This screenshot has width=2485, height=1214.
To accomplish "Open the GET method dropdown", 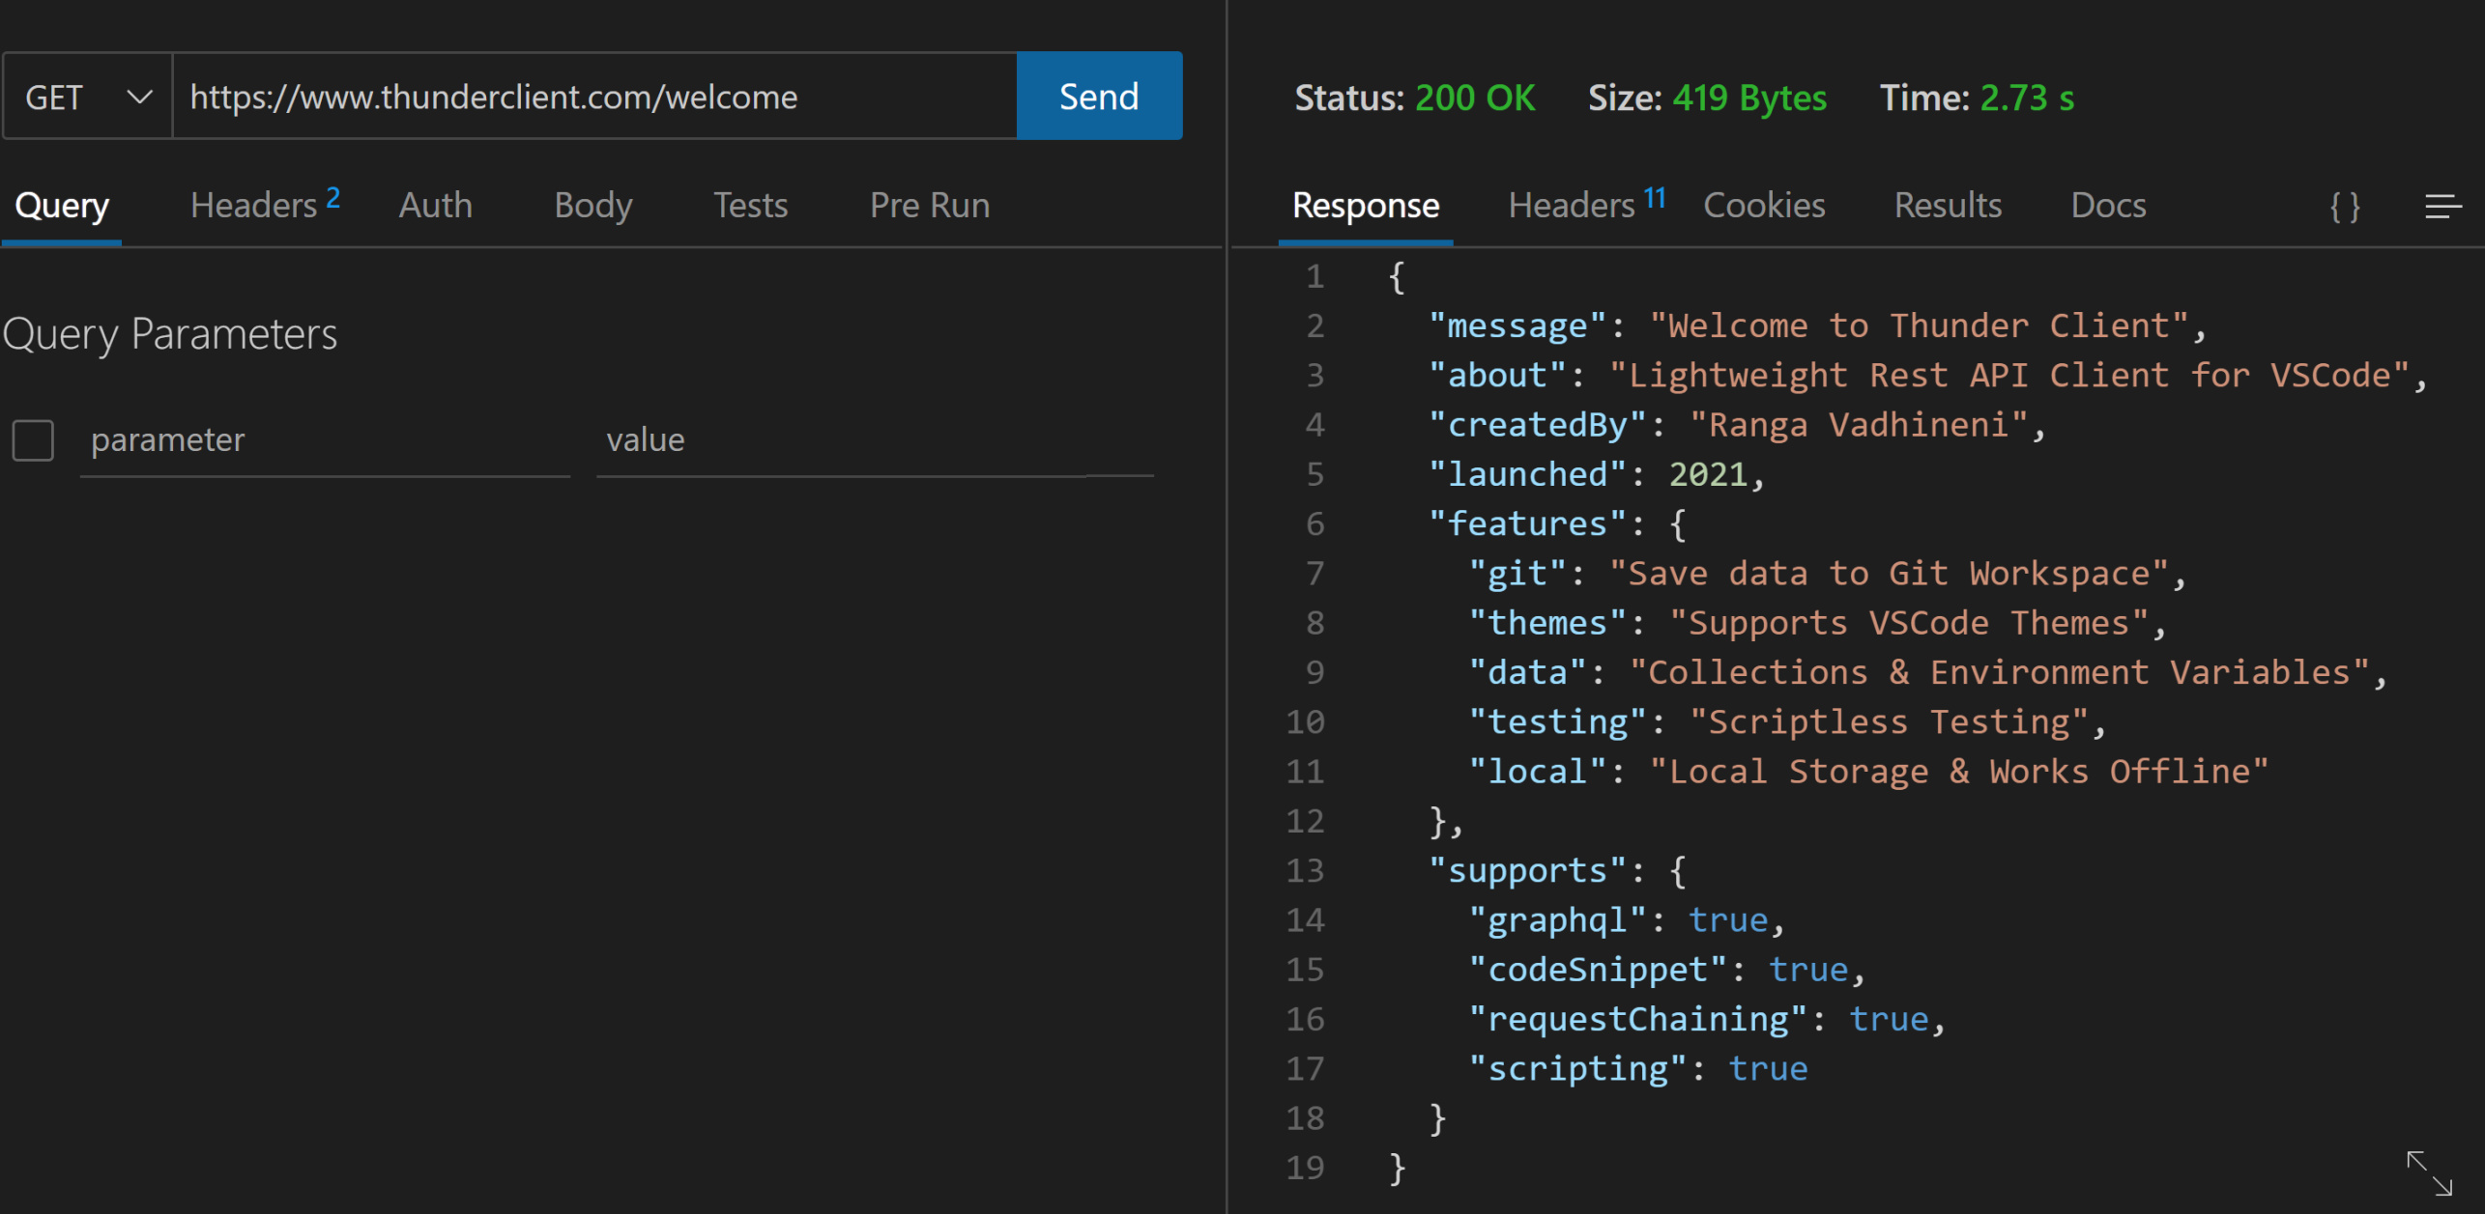I will pos(88,97).
